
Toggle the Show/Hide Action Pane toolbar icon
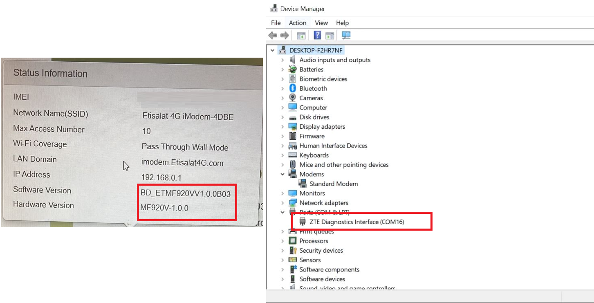330,36
